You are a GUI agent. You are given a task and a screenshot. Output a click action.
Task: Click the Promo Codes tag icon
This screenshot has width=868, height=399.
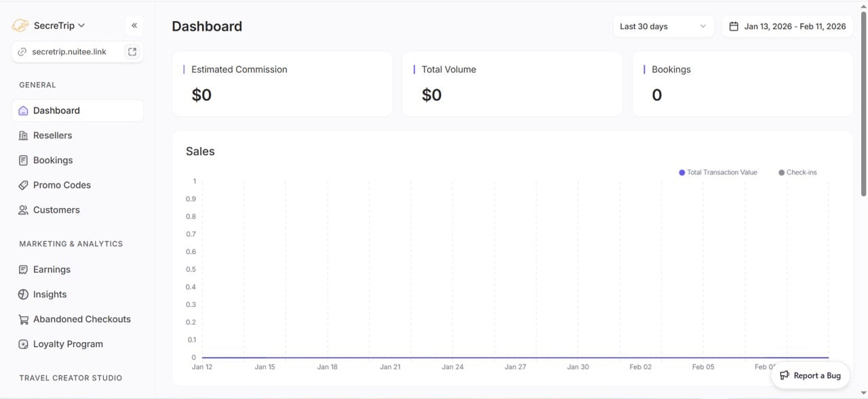point(23,185)
